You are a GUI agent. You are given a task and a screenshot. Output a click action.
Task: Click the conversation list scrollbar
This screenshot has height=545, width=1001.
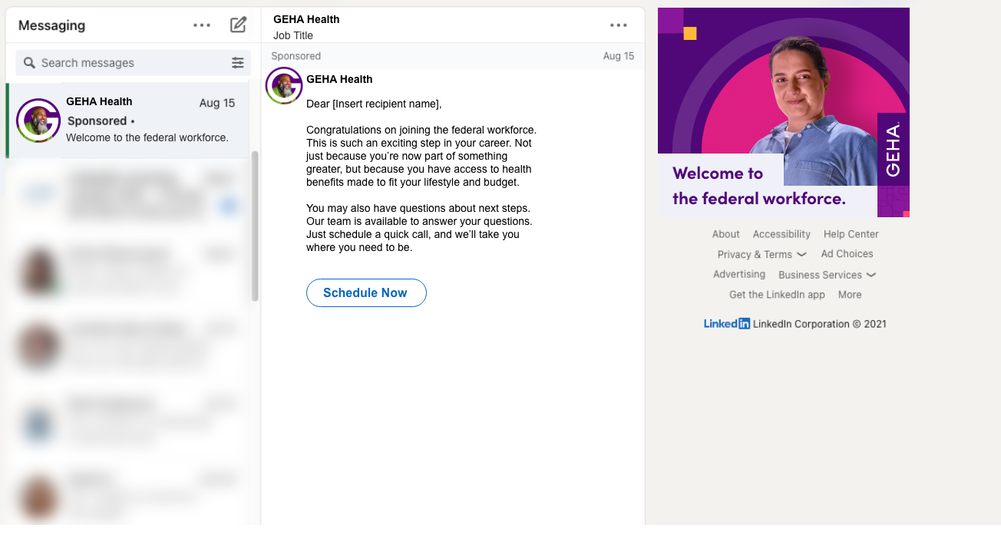(x=255, y=226)
